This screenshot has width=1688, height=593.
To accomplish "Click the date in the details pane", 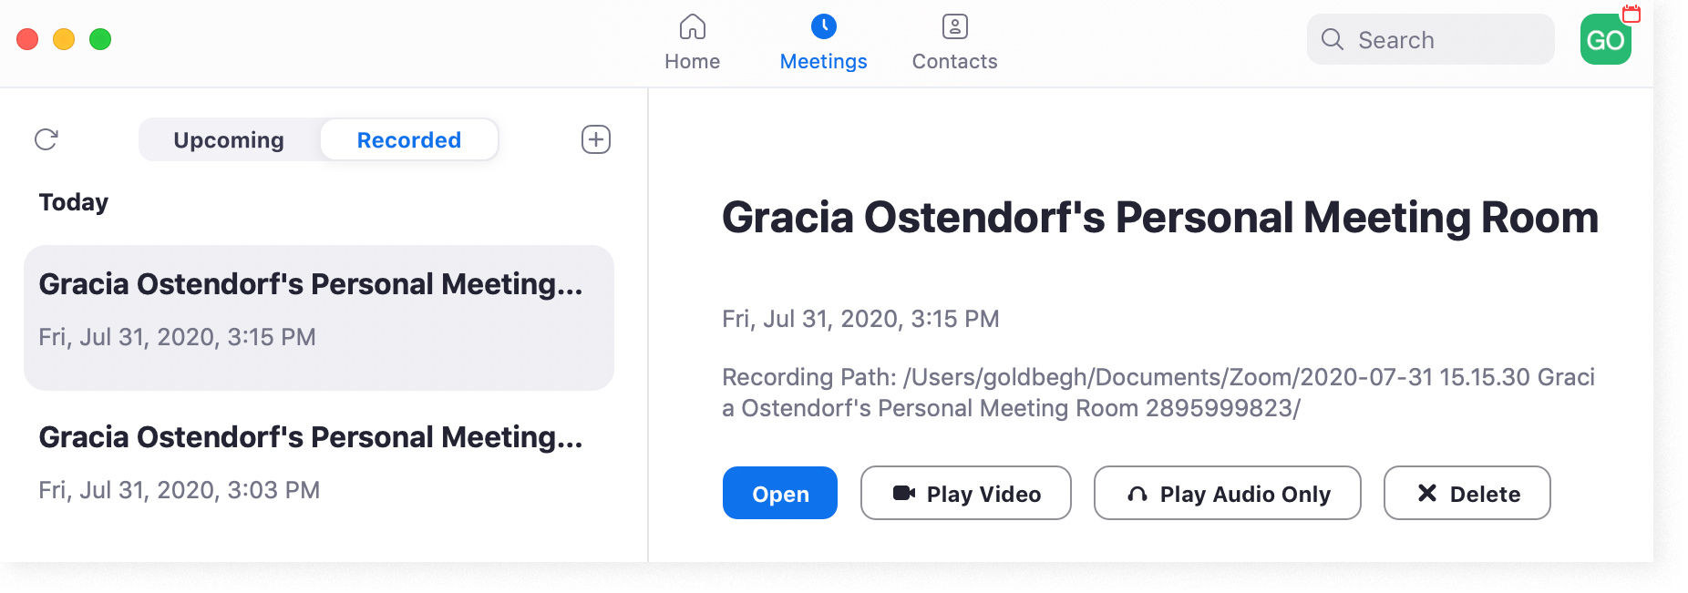I will pyautogui.click(x=860, y=319).
